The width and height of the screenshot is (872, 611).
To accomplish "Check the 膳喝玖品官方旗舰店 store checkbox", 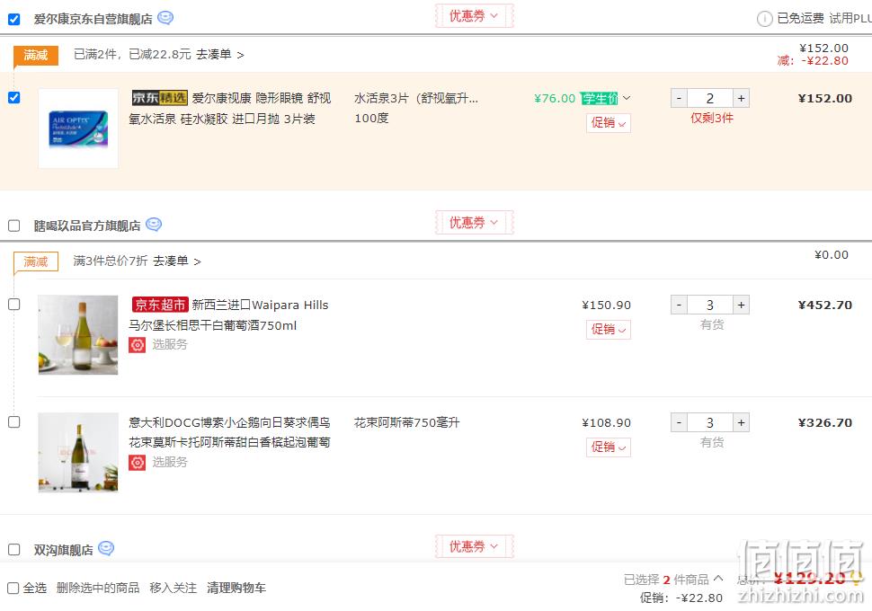I will click(x=13, y=226).
